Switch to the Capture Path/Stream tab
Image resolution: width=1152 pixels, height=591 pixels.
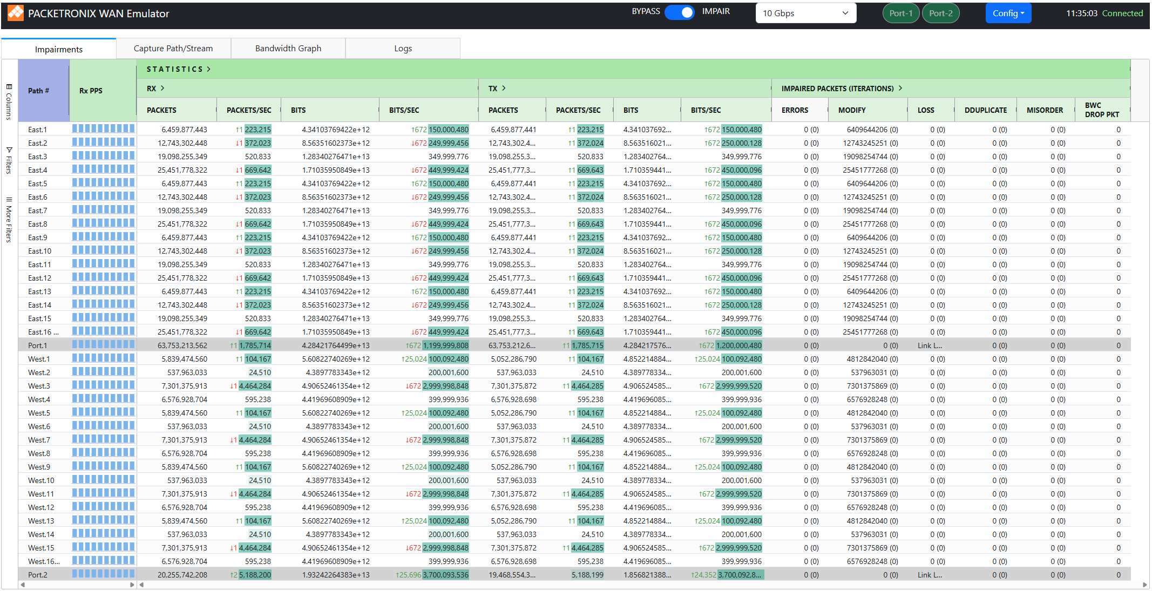[x=173, y=49]
